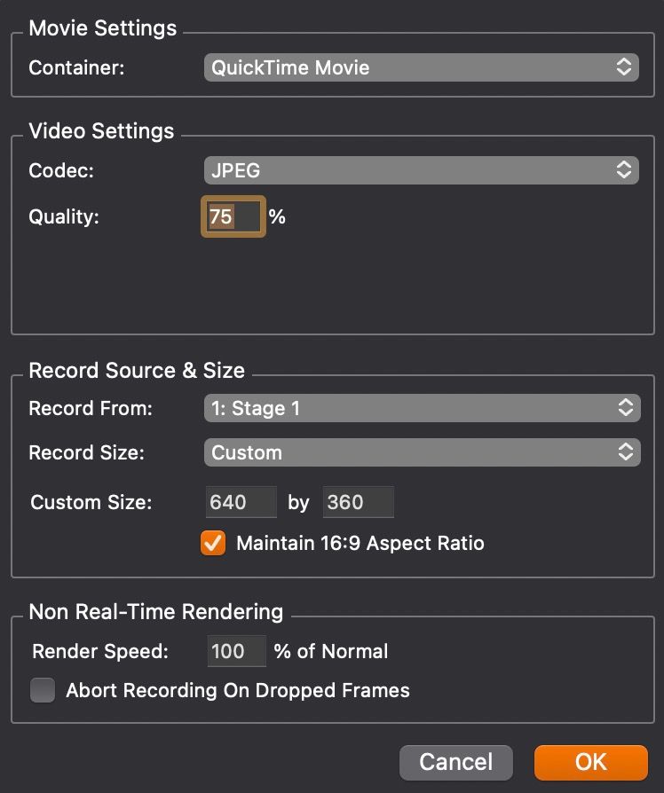664x793 pixels.
Task: Click the Codec label text
Action: (x=61, y=170)
